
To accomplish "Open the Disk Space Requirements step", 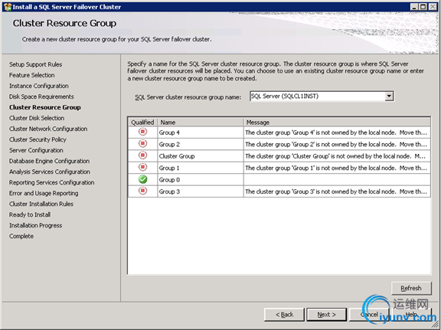I will point(41,96).
